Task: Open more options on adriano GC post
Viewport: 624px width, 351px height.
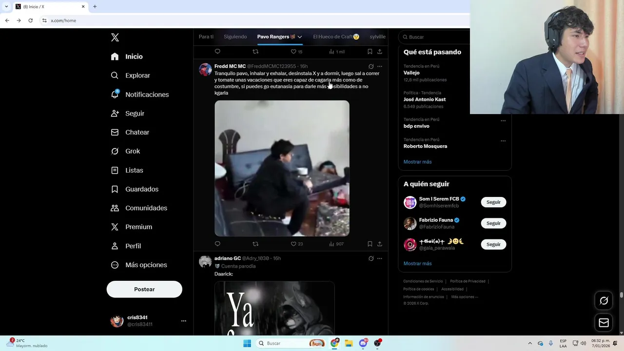Action: 380,258
